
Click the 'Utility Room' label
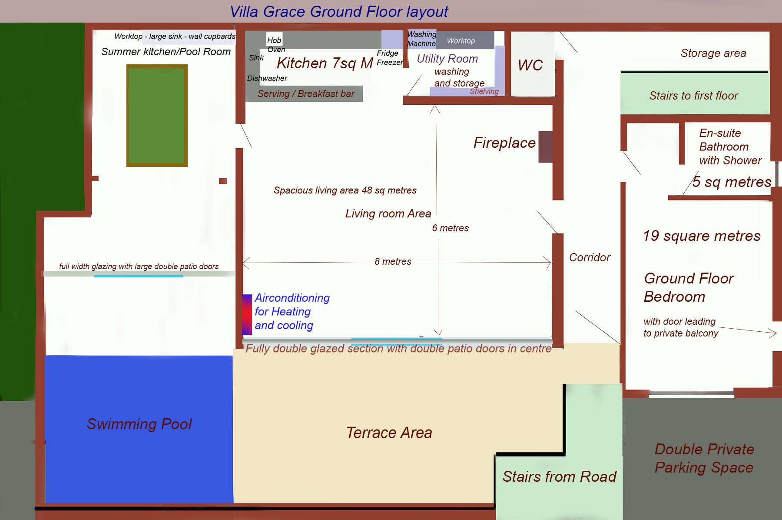(x=447, y=59)
